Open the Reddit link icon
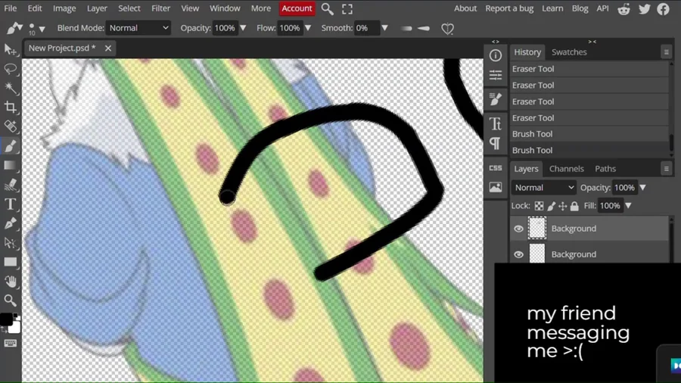Viewport: 681px width, 383px height. pos(624,8)
